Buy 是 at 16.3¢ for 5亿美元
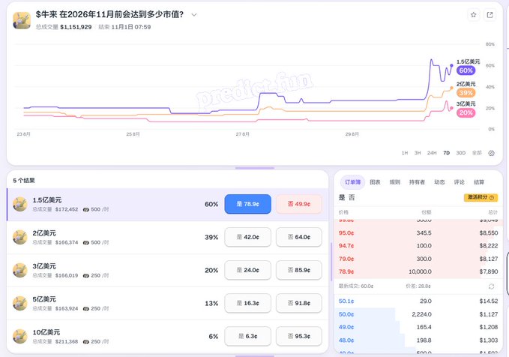This screenshot has height=357, width=509. pos(247,303)
